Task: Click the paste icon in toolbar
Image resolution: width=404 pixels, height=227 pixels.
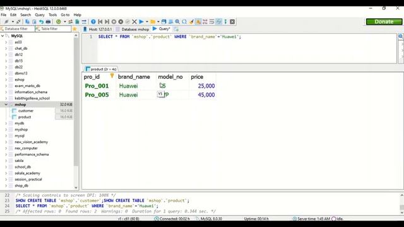Action: [x=34, y=22]
